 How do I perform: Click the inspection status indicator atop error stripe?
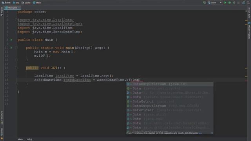click(x=246, y=11)
